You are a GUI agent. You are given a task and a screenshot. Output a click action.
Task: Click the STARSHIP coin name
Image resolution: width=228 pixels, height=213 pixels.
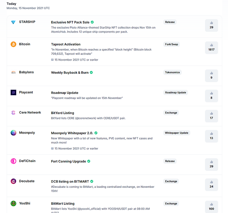pyautogui.click(x=27, y=22)
